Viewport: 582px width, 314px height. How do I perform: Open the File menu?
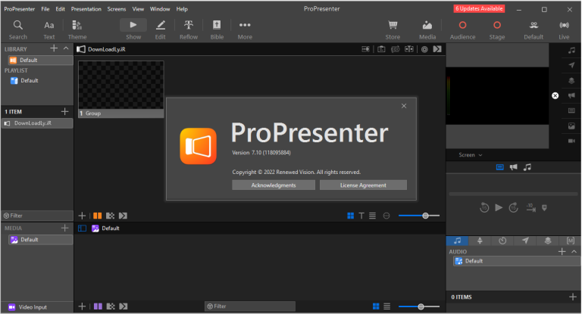45,9
